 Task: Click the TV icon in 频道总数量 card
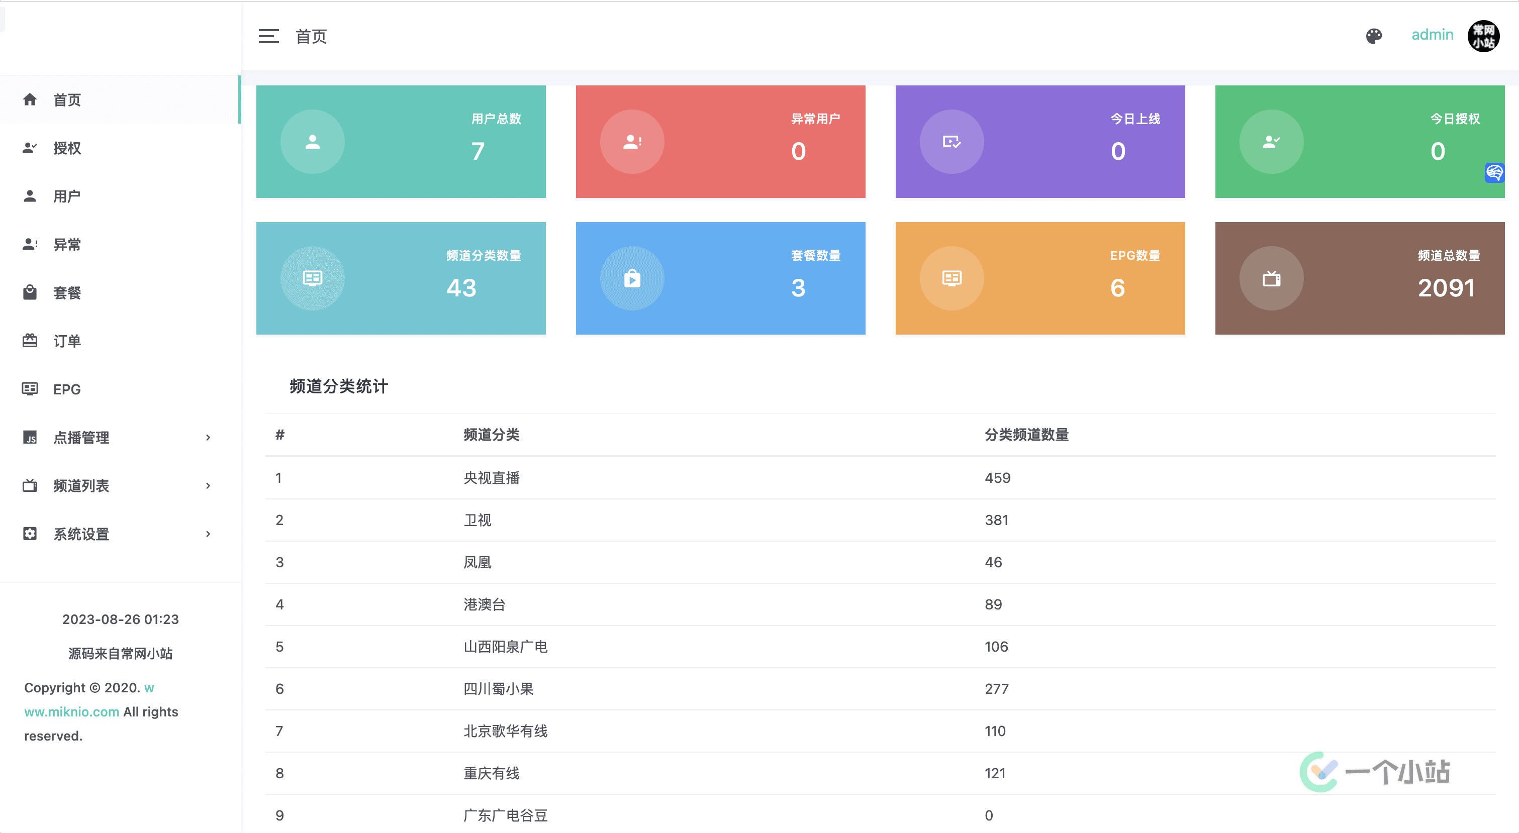tap(1271, 278)
